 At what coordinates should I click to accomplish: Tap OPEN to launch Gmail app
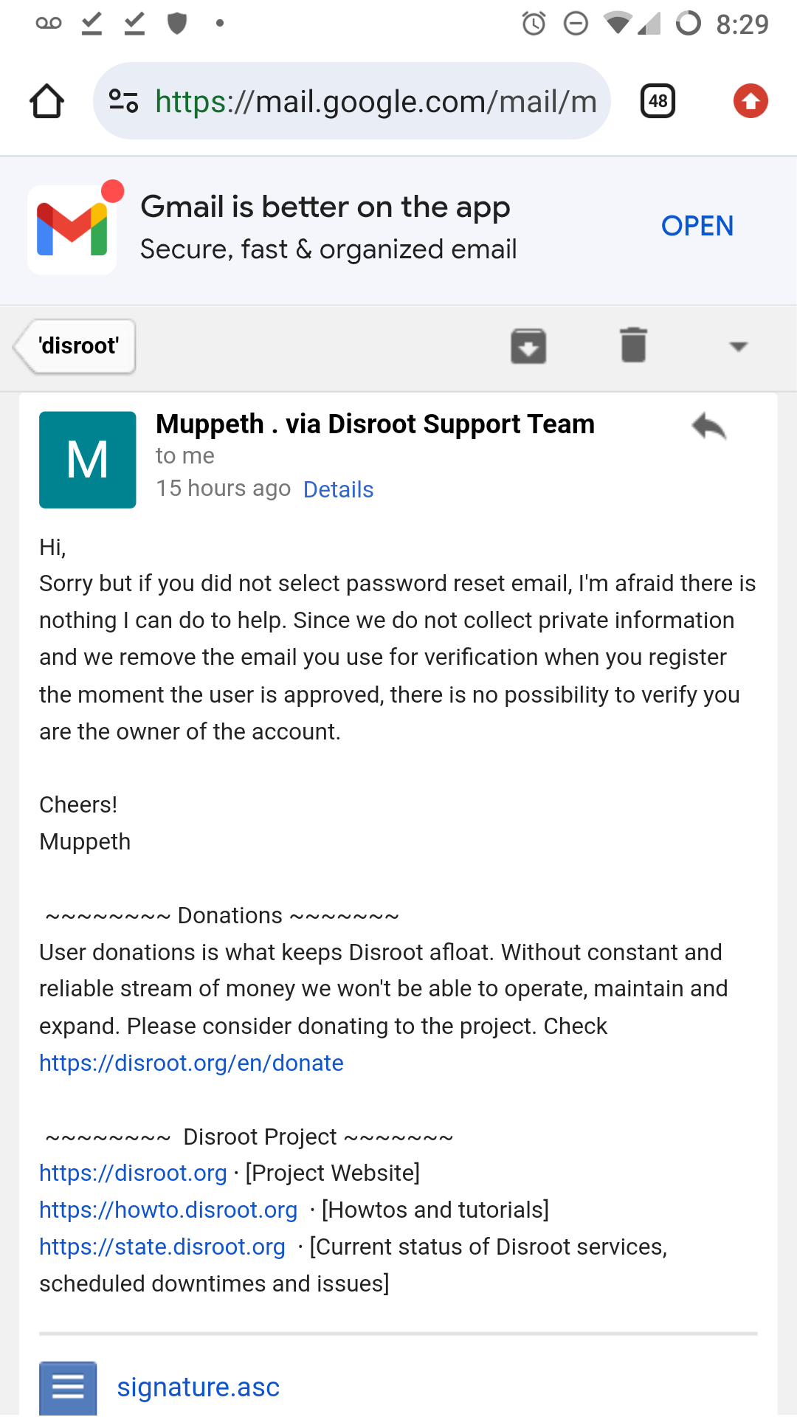pyautogui.click(x=697, y=226)
